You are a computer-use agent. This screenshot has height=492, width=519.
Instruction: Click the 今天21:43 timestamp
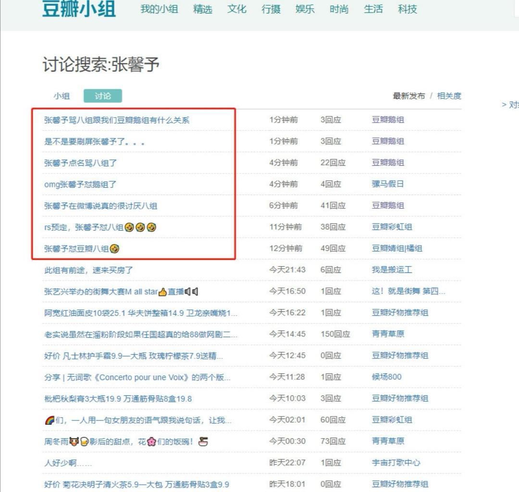click(287, 270)
